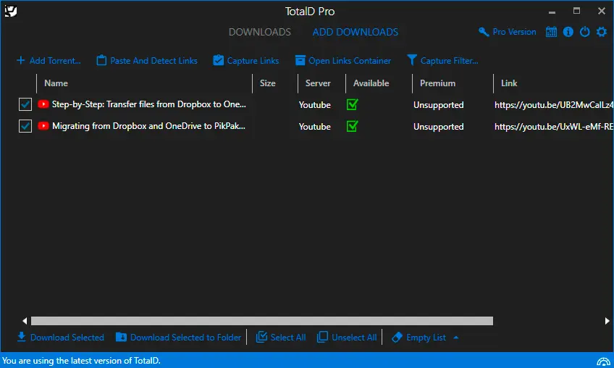614x368 pixels.
Task: Sort by Size column header
Action: 267,83
